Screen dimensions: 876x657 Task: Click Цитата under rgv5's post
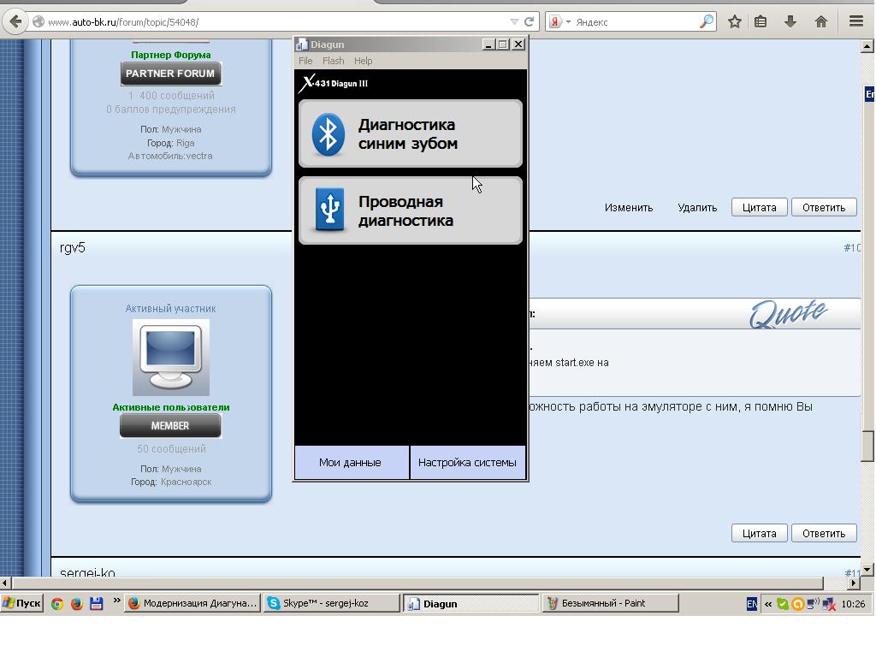(x=760, y=533)
